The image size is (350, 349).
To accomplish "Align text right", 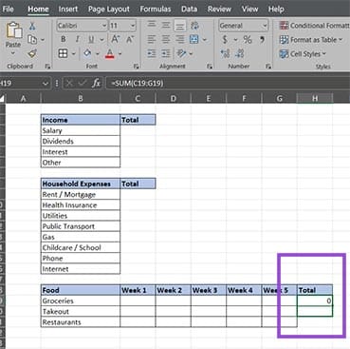I will tap(180, 39).
